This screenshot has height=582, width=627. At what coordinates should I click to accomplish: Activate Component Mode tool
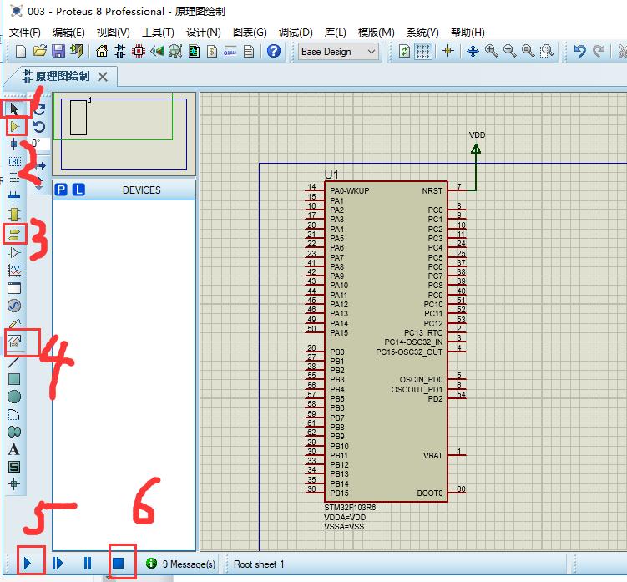pos(14,126)
